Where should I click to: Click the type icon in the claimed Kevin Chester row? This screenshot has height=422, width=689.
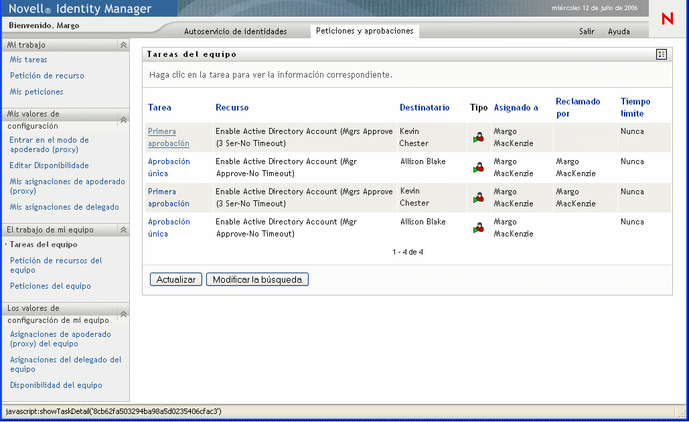[x=479, y=198]
